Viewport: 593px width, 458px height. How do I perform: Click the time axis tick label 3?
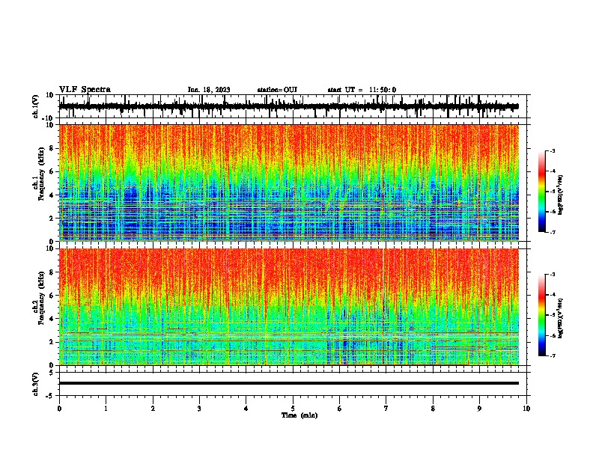pos(199,409)
